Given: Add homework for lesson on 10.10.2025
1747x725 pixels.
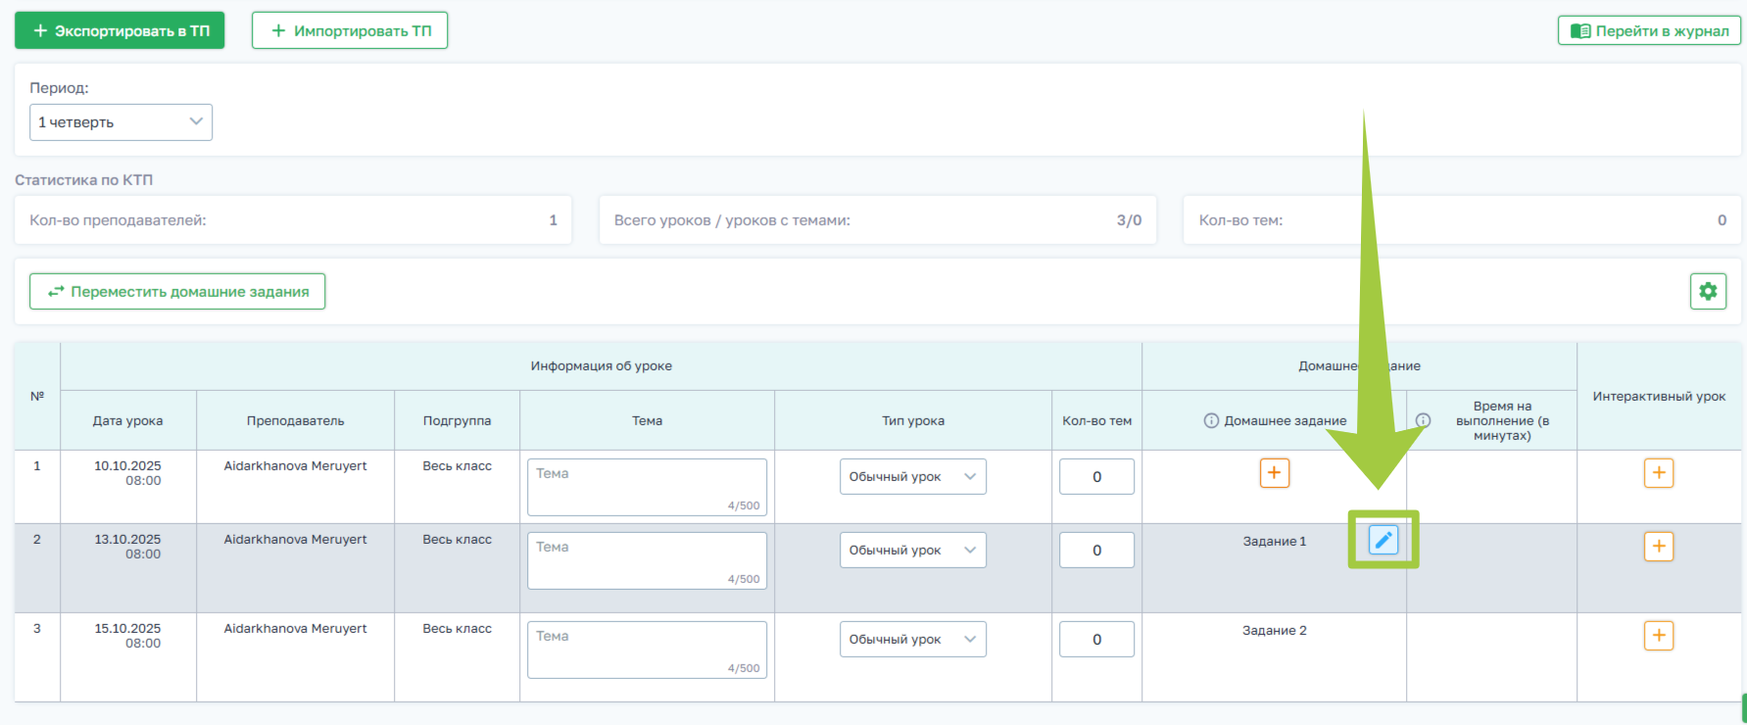Looking at the screenshot, I should pos(1274,473).
